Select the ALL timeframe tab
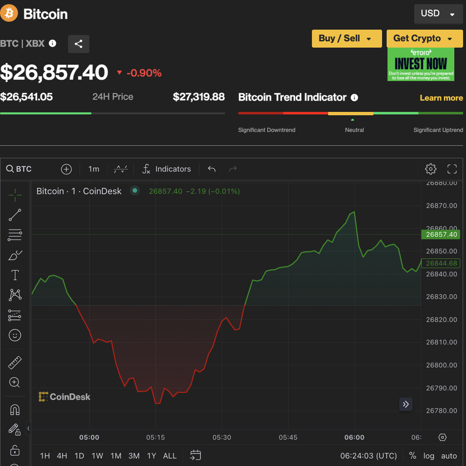 click(169, 455)
